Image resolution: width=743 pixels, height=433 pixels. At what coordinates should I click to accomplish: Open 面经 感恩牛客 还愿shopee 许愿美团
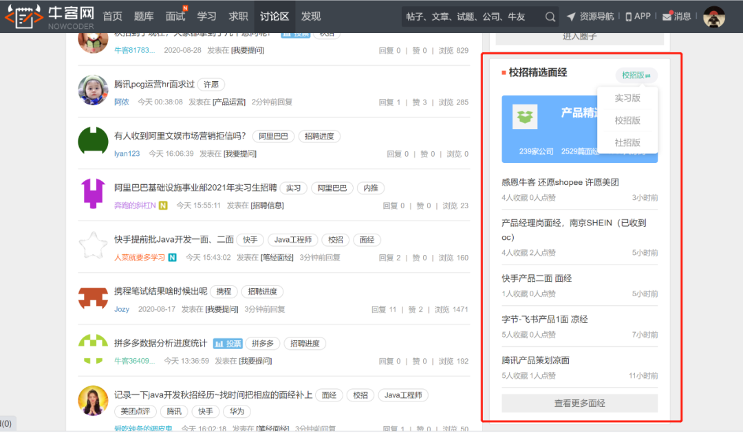coord(560,182)
